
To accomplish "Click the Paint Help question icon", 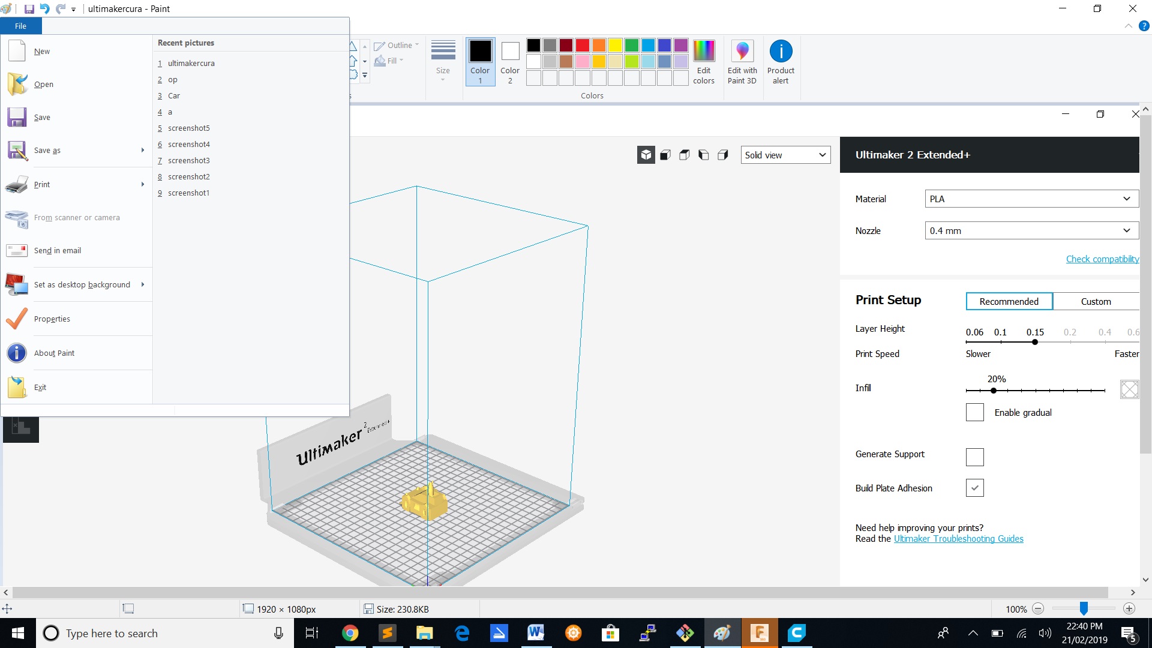I will (x=1144, y=26).
